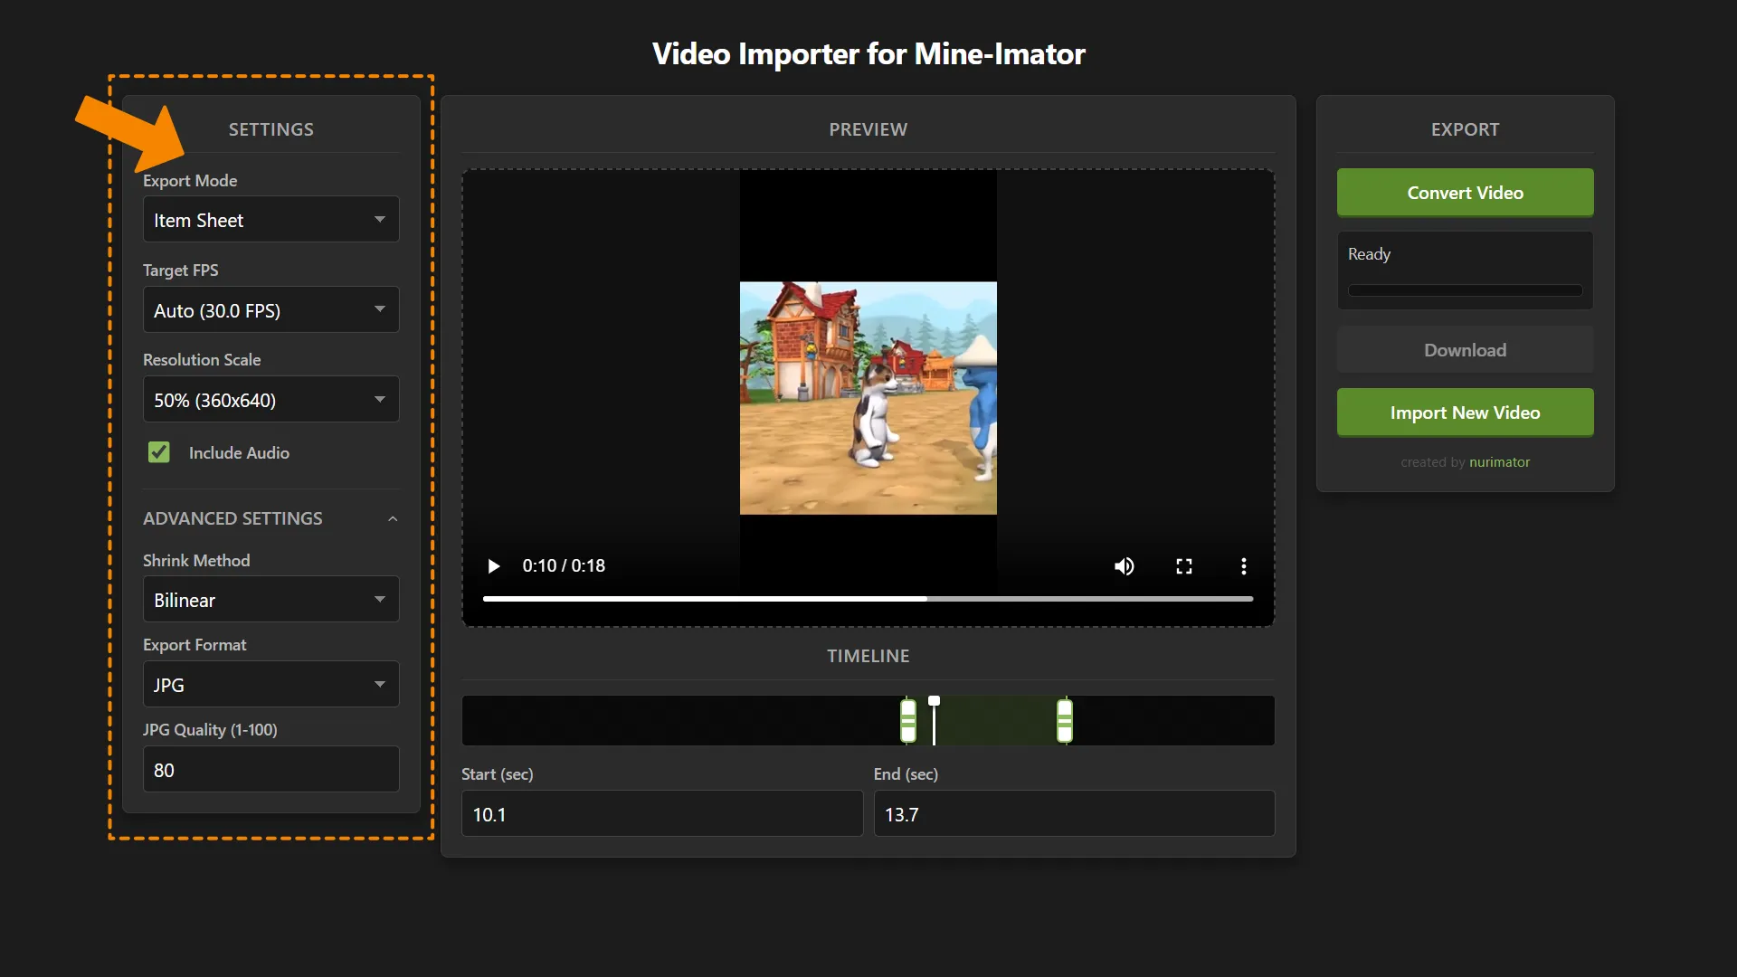This screenshot has width=1737, height=977.
Task: Focus the JPG Quality input field
Action: (271, 770)
